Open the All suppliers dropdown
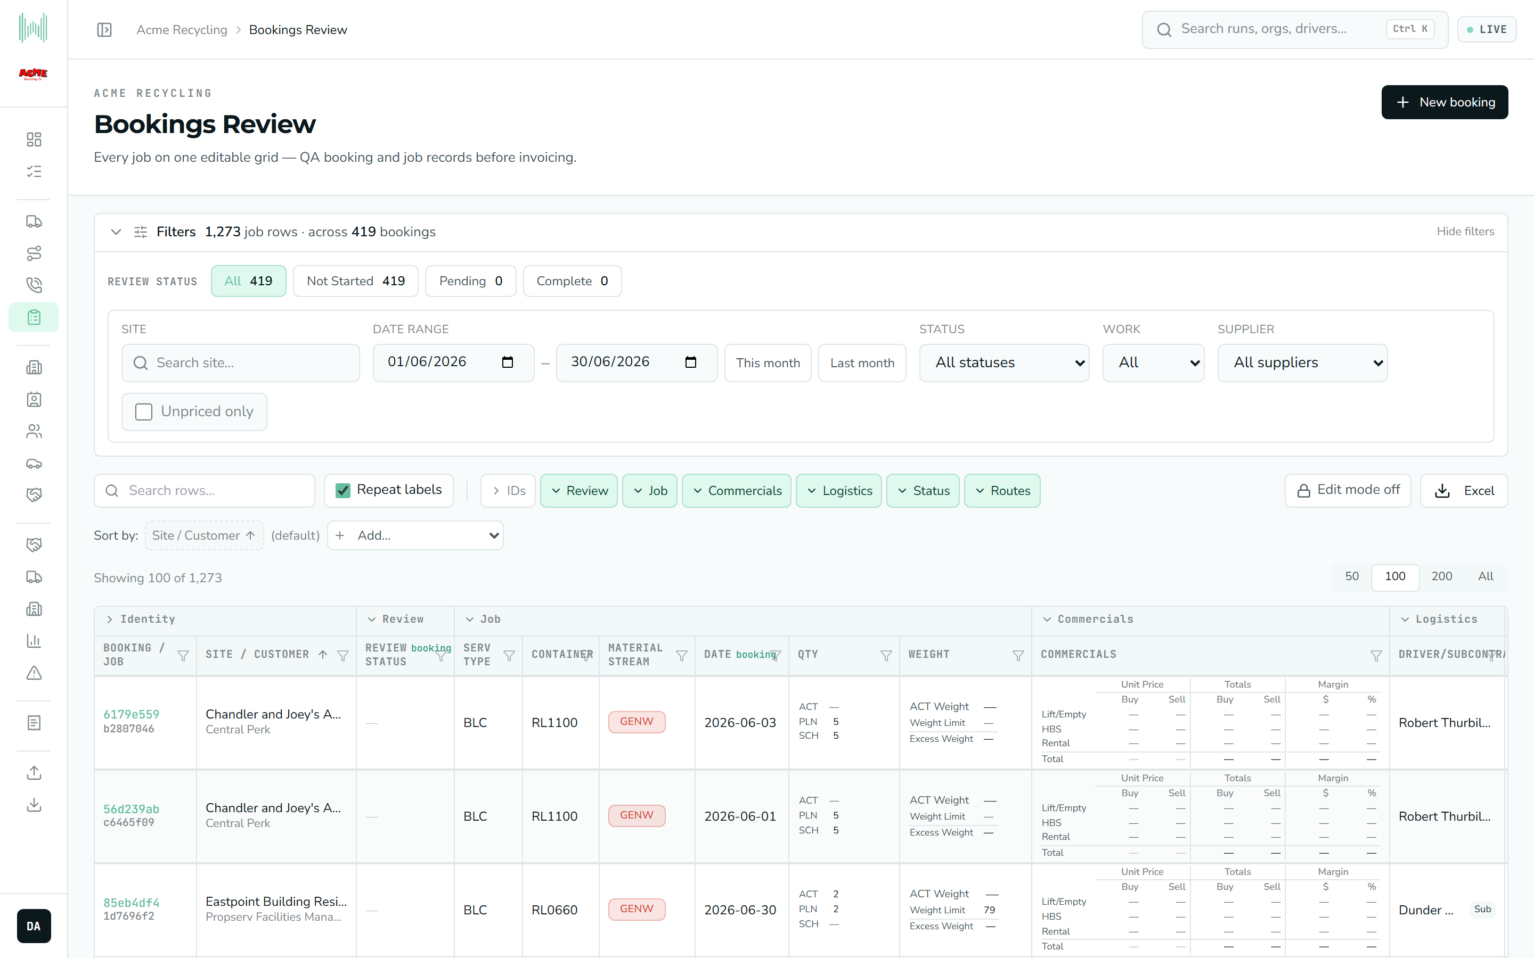This screenshot has width=1534, height=958. coord(1302,363)
